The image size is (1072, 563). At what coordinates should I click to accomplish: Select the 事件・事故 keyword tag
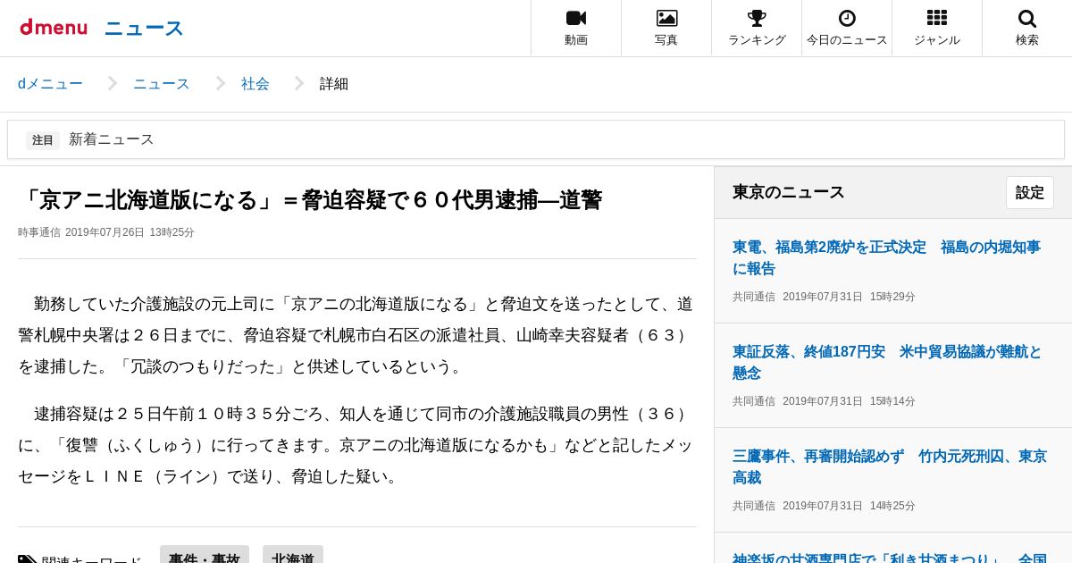tap(205, 555)
